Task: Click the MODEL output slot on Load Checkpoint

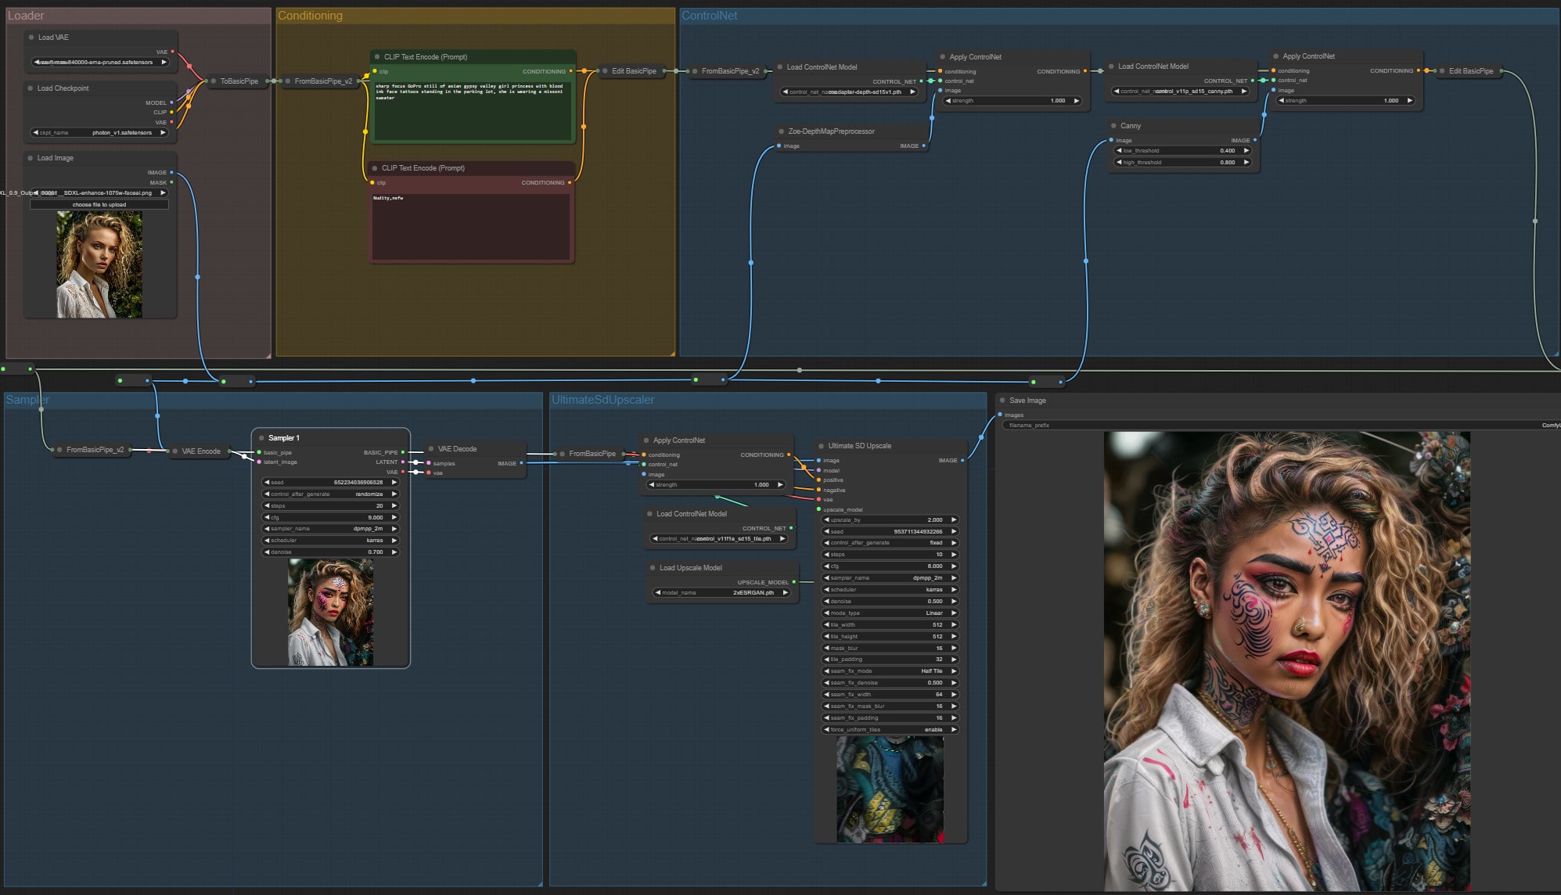Action: (x=171, y=102)
